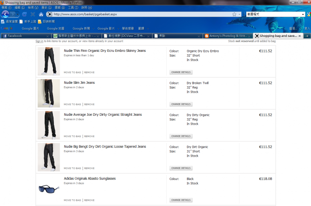
Task: Click the Nudie Average Joe jeans thumbnail
Action: point(49,125)
